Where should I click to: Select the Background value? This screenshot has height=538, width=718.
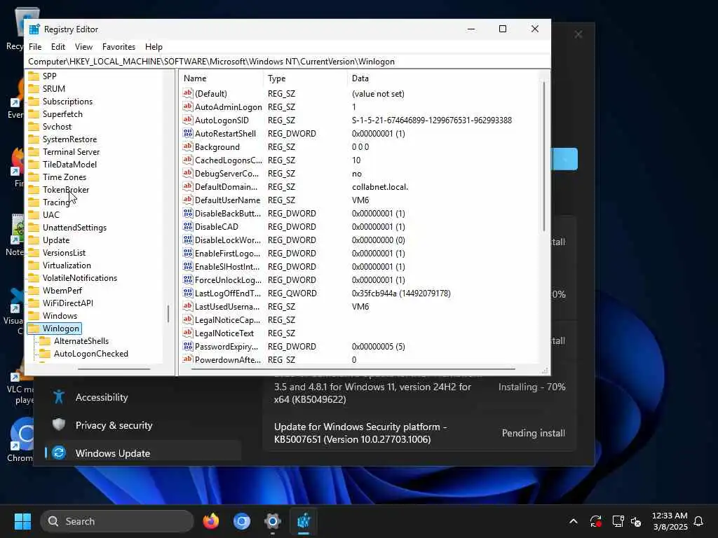tap(217, 147)
